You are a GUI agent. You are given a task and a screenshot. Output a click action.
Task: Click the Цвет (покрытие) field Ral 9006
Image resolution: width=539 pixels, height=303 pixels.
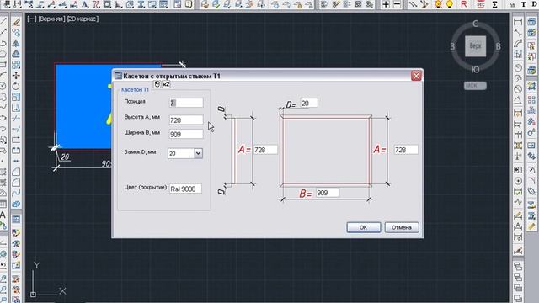[185, 189]
